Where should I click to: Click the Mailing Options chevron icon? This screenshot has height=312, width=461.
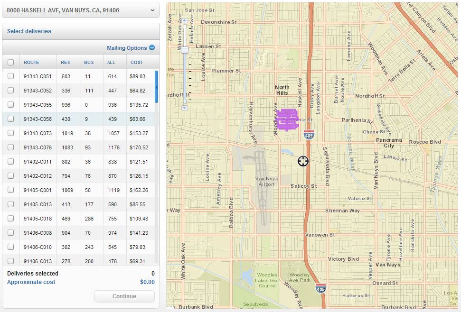click(x=152, y=48)
